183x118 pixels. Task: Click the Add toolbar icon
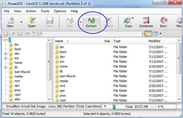[x=70, y=22]
